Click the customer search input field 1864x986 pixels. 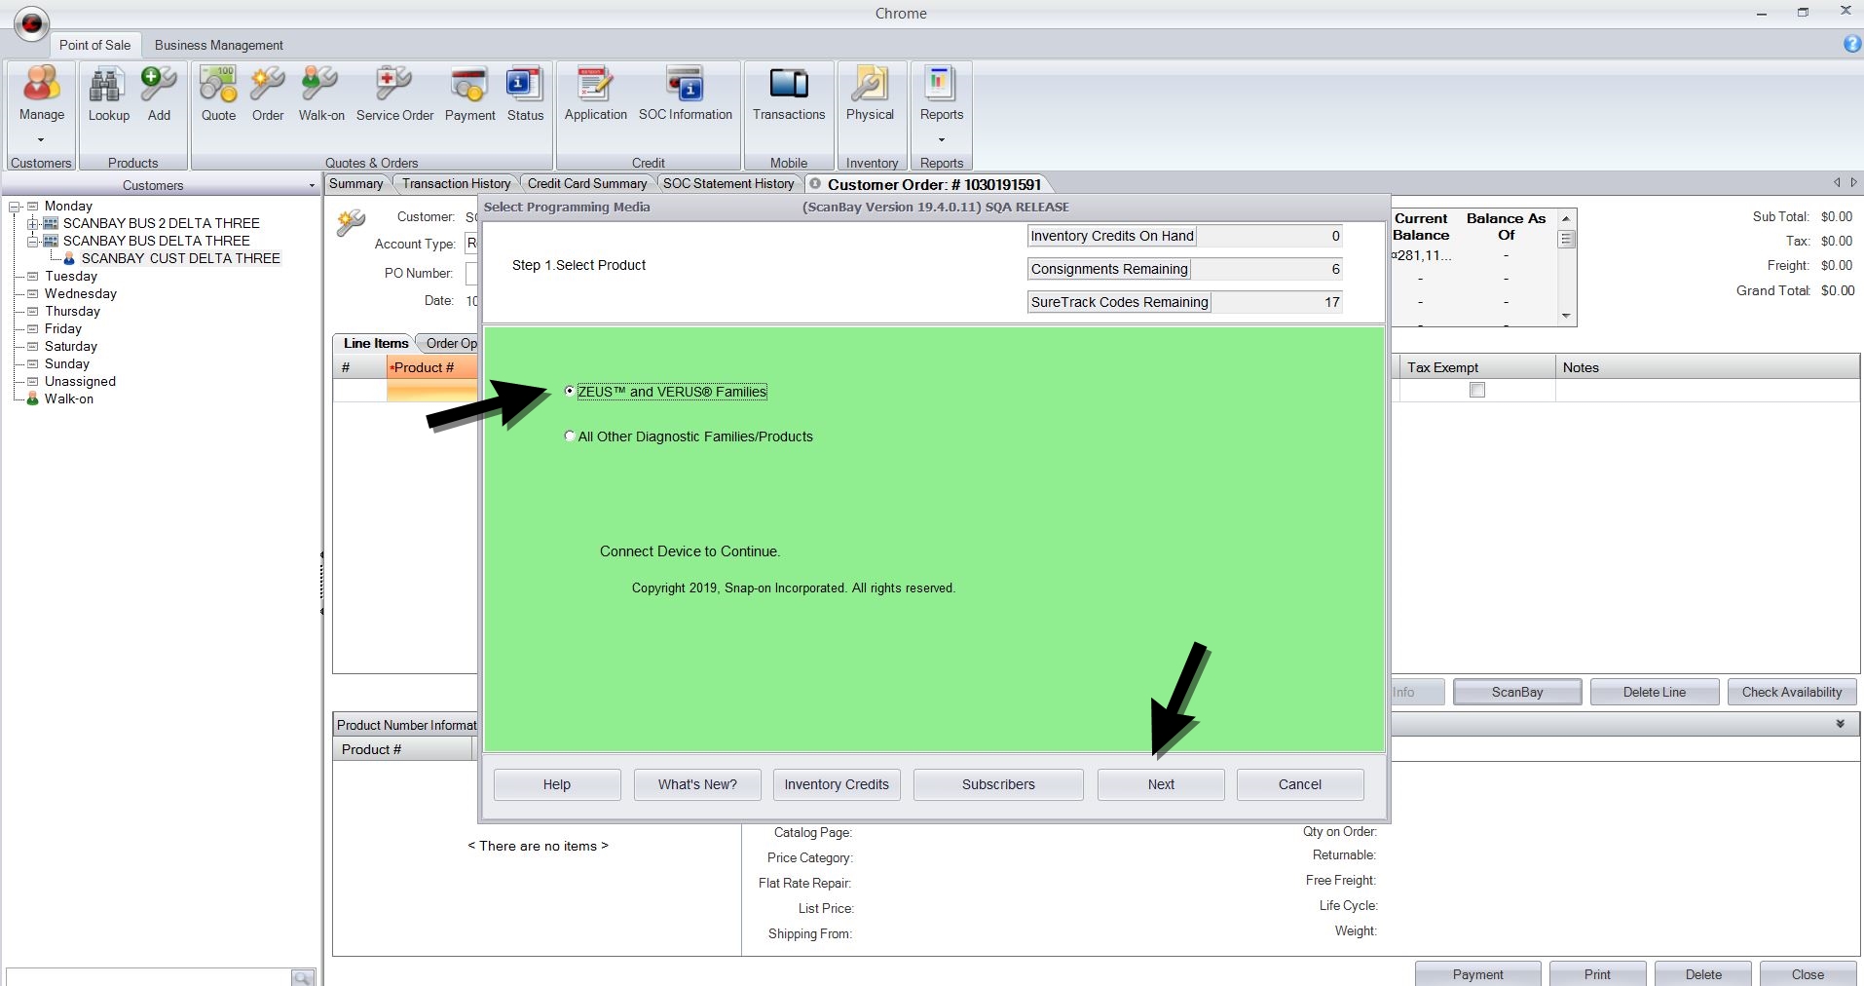tap(146, 976)
